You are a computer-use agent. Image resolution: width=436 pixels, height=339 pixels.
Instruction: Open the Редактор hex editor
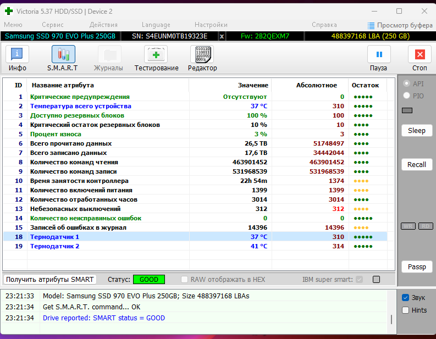click(x=202, y=59)
